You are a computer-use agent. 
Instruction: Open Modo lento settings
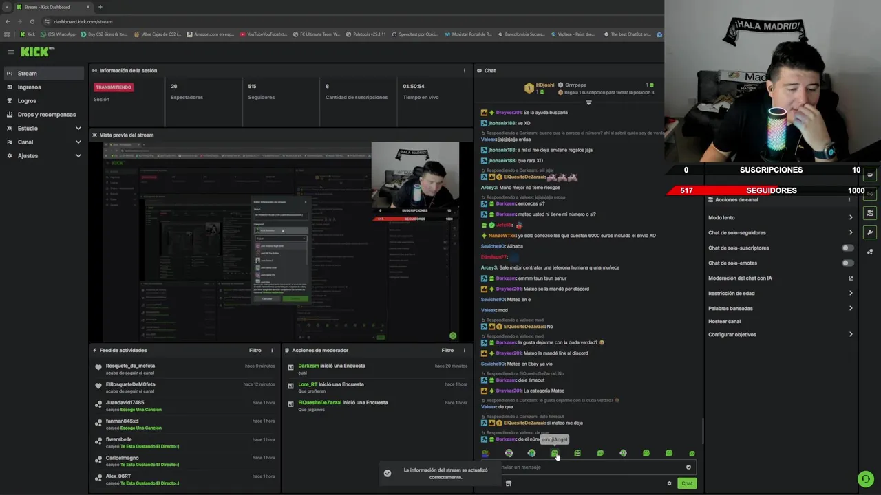click(x=781, y=218)
